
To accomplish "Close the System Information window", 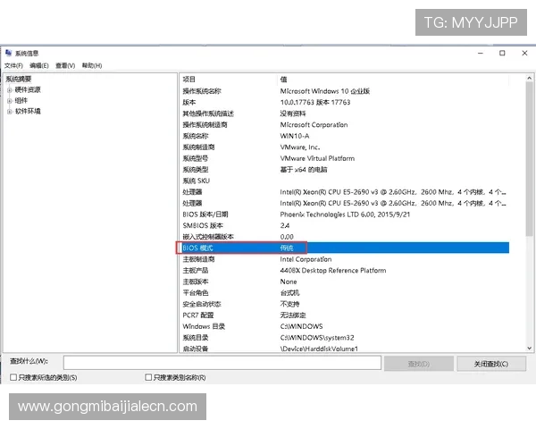I will (524, 54).
